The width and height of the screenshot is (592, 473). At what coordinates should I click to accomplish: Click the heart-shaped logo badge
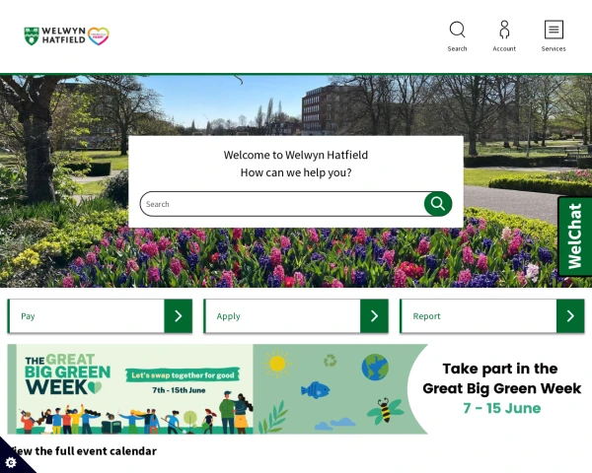point(99,36)
